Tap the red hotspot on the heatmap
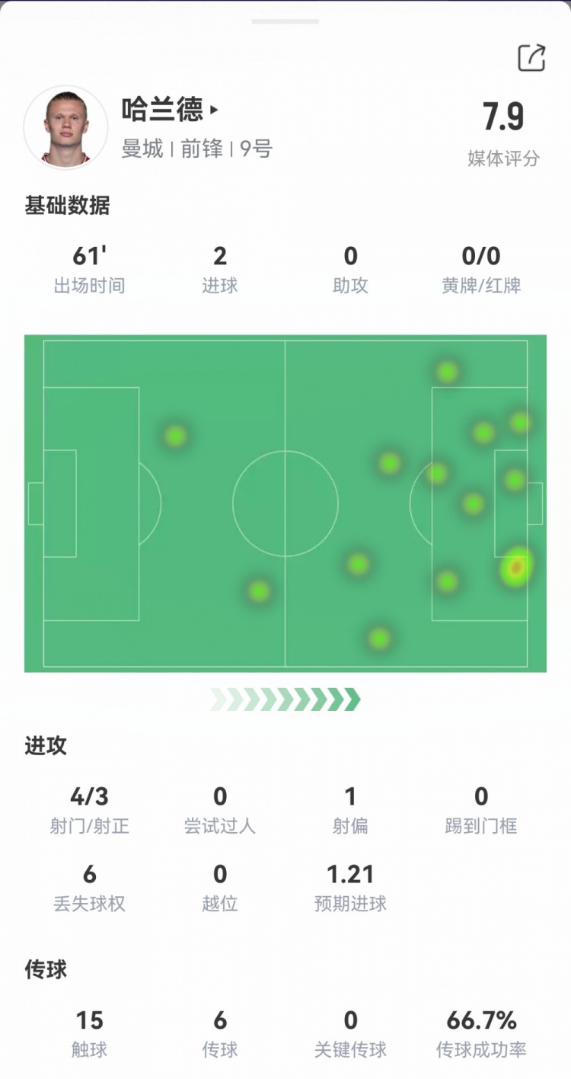571x1079 pixels. tap(516, 567)
